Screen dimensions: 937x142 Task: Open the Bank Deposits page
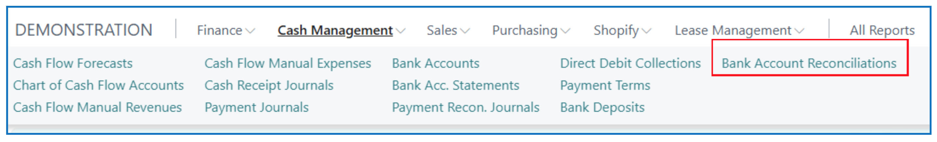602,108
